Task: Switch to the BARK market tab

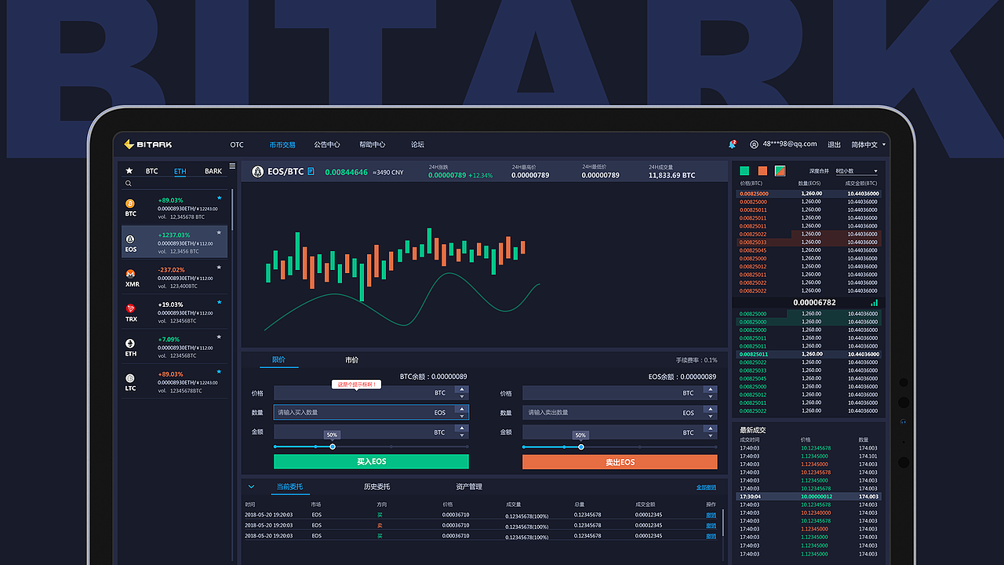Action: coord(213,171)
